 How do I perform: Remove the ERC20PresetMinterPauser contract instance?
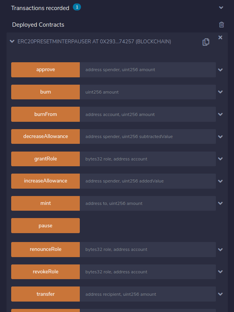(x=221, y=38)
